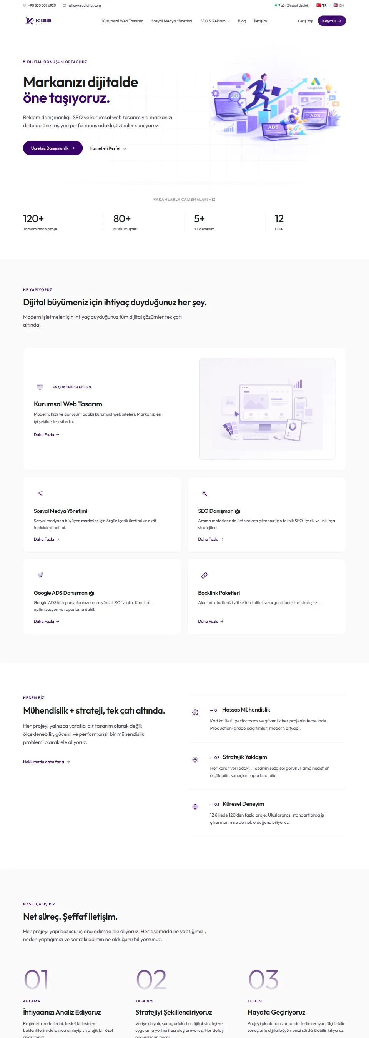Go to Sosyal Medya Yönetimi in the navigation bar
The height and width of the screenshot is (1038, 369).
[x=171, y=21]
